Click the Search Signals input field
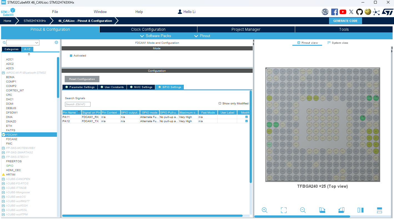This screenshot has width=394, height=219. pyautogui.click(x=78, y=104)
